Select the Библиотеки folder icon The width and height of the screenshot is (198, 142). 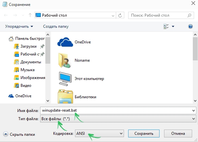pos(64,97)
